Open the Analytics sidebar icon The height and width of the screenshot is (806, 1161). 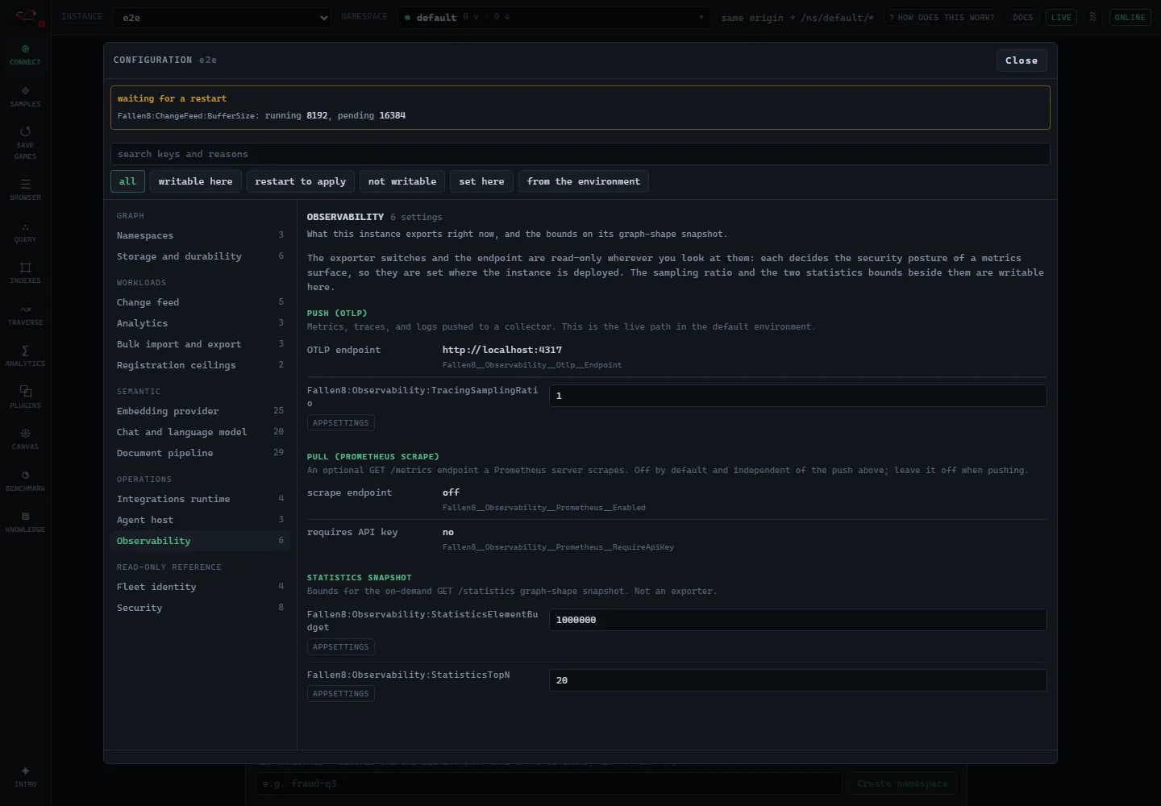coord(25,356)
